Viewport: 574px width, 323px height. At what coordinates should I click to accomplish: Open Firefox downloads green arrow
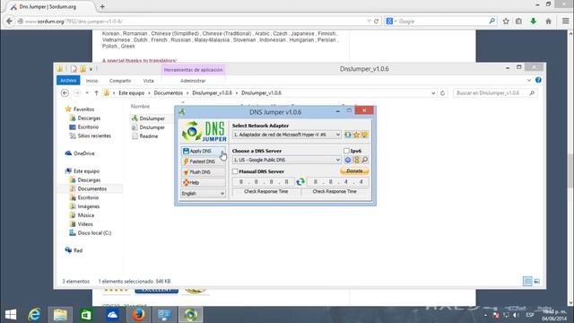coord(534,22)
